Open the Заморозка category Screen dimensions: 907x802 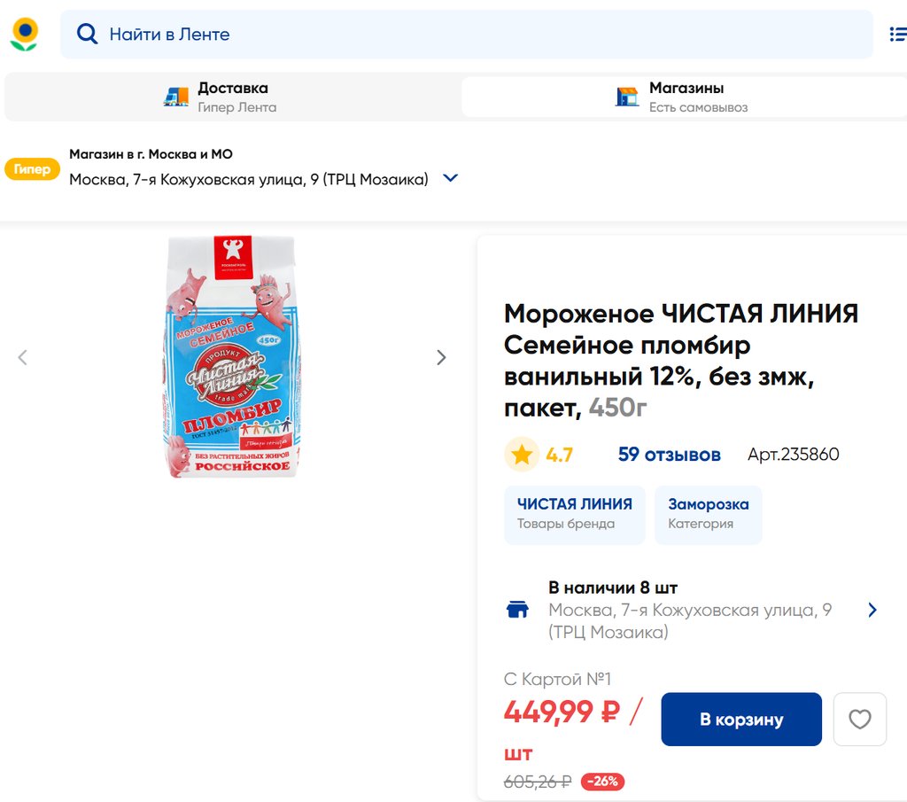[x=708, y=513]
